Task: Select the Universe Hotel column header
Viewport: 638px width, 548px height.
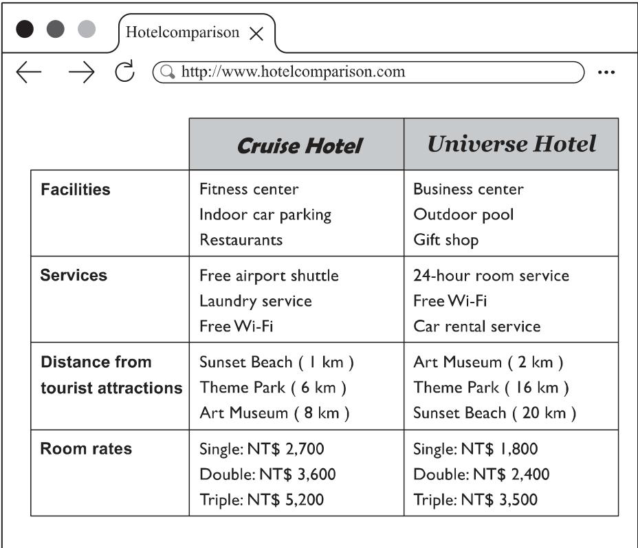Action: 511,144
